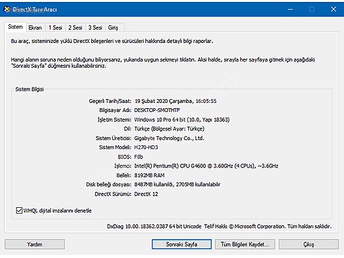Click the DirectX Sürümü label
Screen dimensions: 344x258
(113, 194)
